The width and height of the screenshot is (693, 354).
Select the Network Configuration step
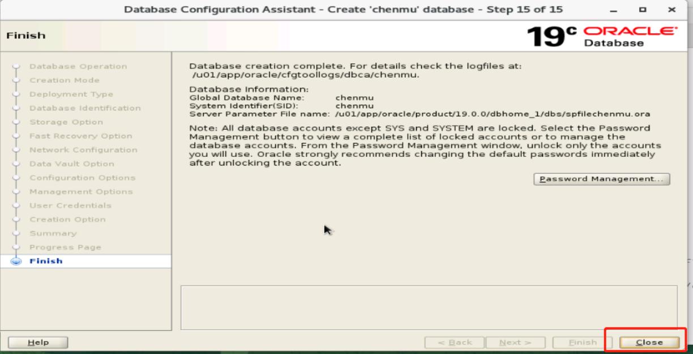pyautogui.click(x=83, y=150)
